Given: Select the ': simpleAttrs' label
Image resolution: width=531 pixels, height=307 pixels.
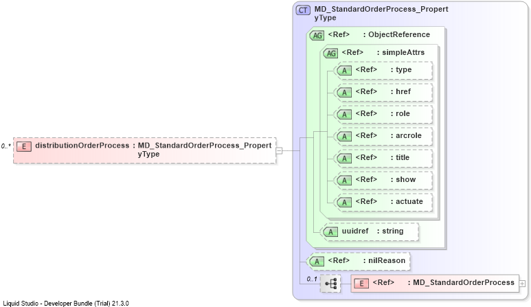Looking at the screenshot, I should 400,52.
